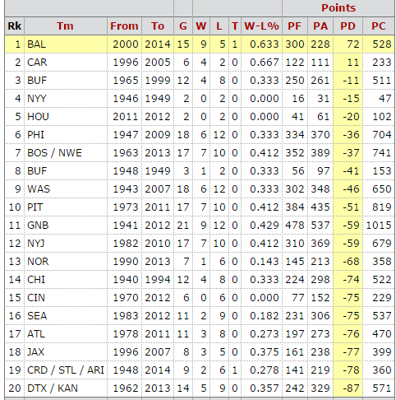The image size is (396, 400).
Task: Select the BOS / NWE team cell
Action: 66,153
